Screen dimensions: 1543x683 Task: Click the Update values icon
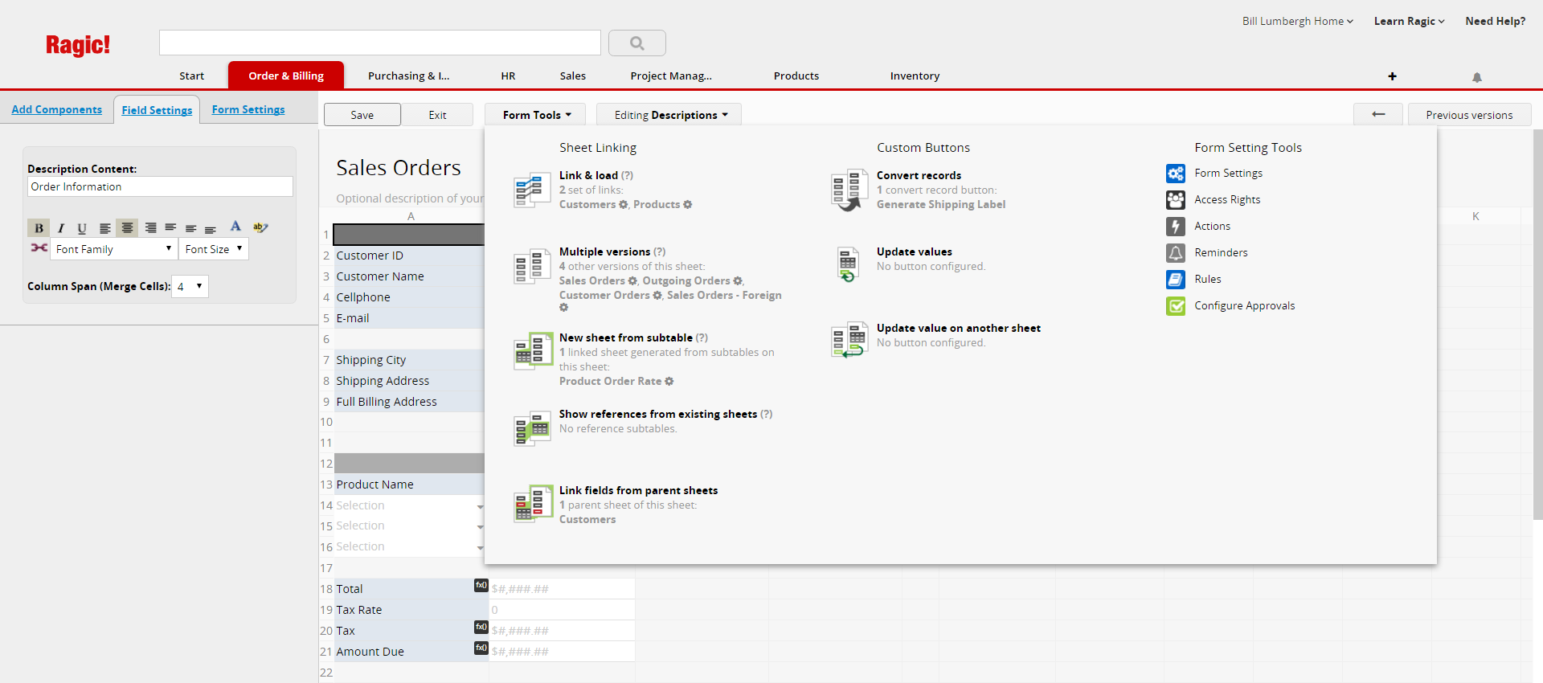coord(847,264)
